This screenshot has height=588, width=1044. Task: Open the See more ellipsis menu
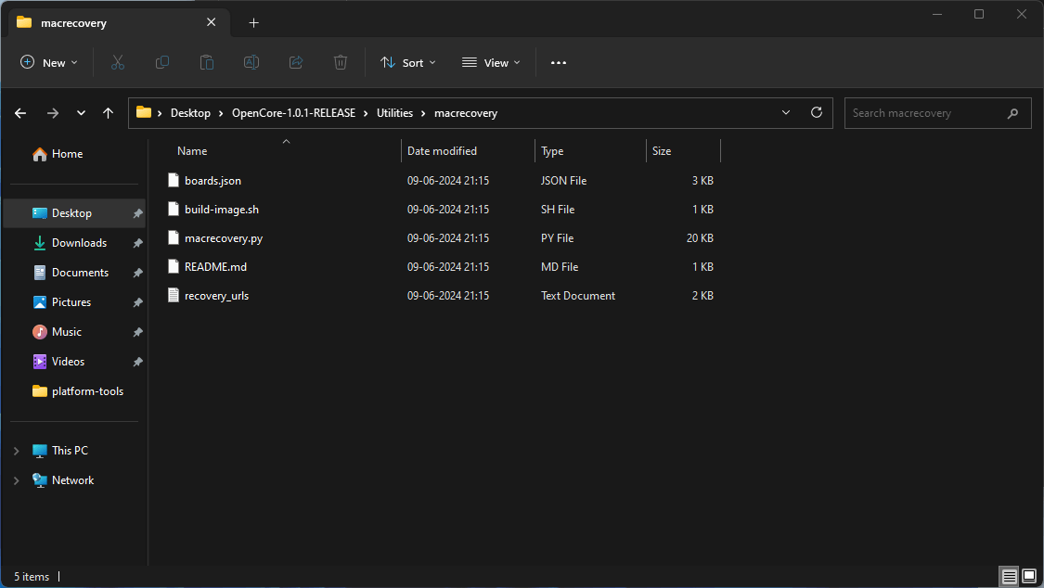(x=558, y=62)
